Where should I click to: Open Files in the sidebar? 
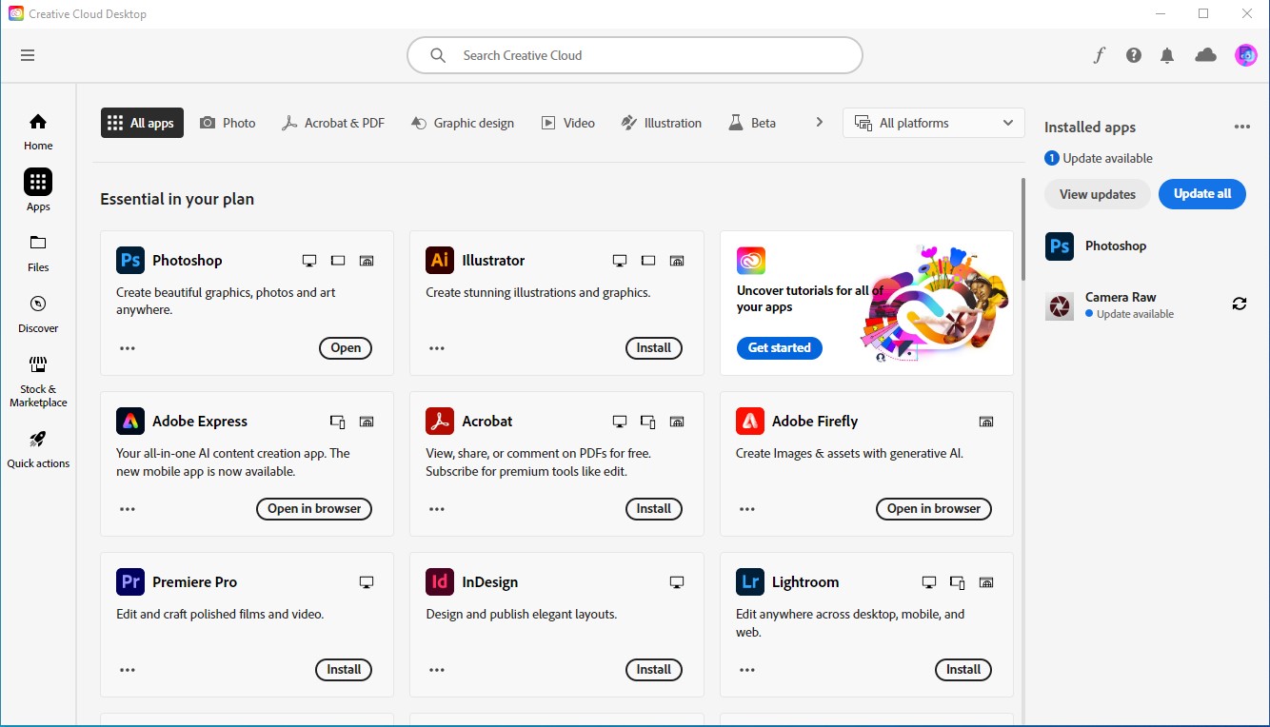coord(38,252)
